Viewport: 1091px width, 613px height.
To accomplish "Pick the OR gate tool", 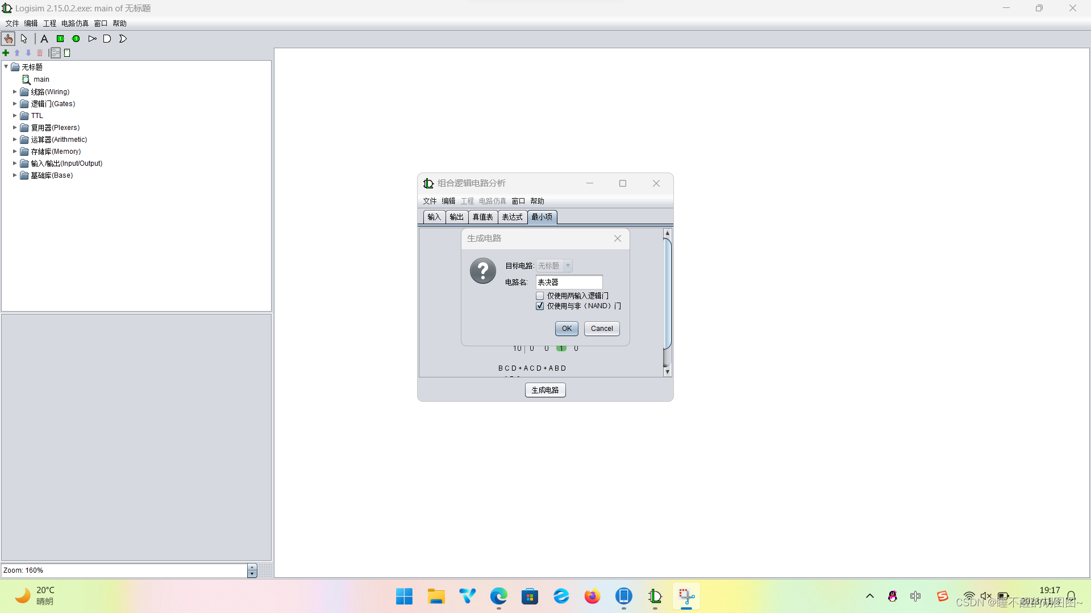I will tap(123, 39).
